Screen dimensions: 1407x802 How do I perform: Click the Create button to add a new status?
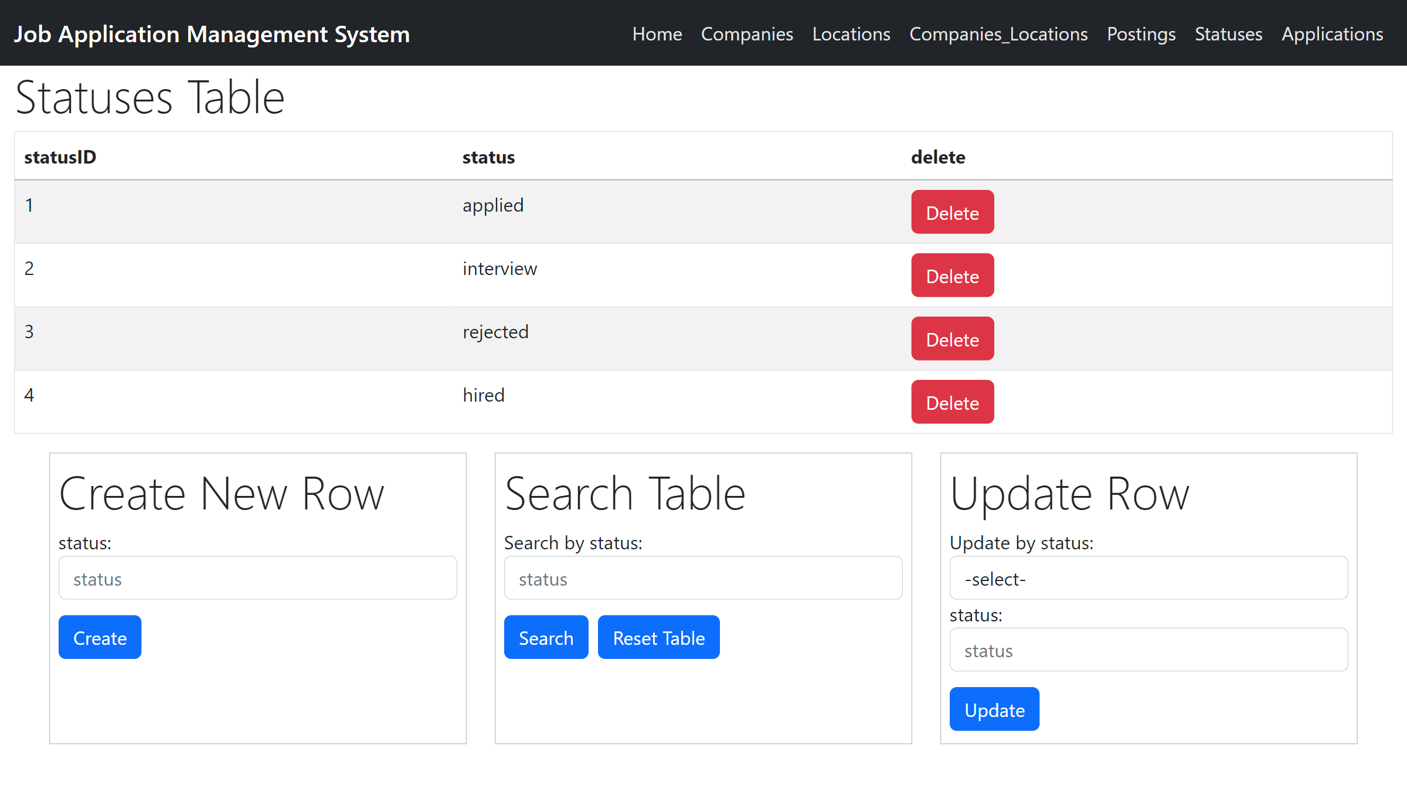tap(100, 637)
